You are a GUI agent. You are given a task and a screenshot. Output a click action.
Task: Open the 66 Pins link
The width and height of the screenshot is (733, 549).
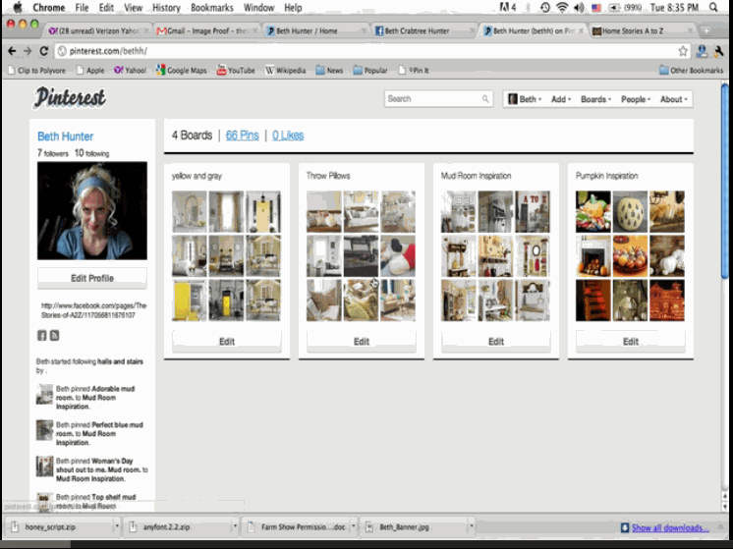[x=243, y=136]
